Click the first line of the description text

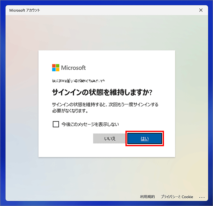point(105,104)
